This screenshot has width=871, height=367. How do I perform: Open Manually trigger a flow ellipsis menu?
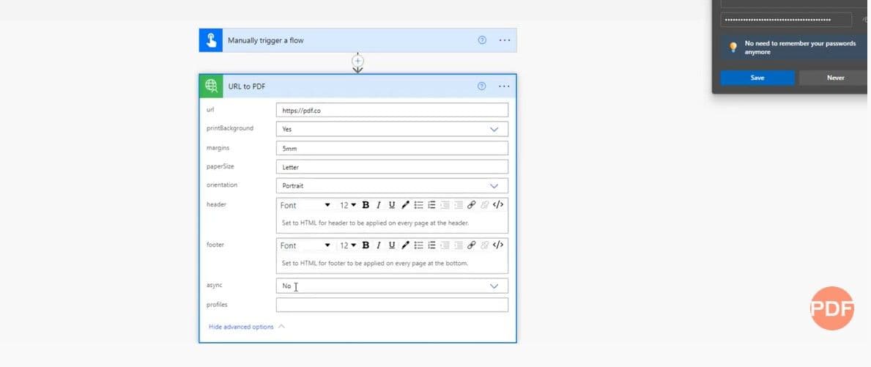pos(504,40)
